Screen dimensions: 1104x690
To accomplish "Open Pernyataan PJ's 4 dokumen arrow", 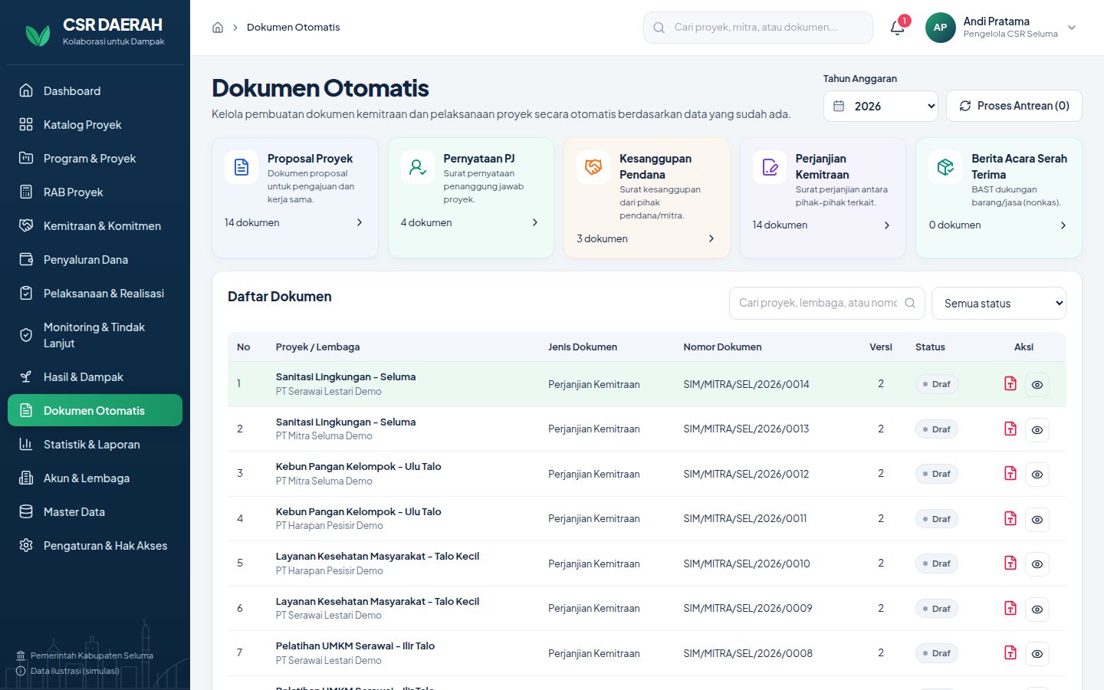I will click(535, 222).
